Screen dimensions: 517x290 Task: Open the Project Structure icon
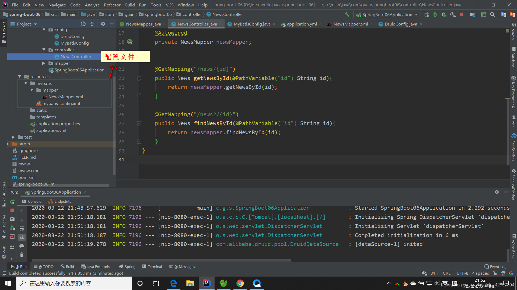[472, 15]
